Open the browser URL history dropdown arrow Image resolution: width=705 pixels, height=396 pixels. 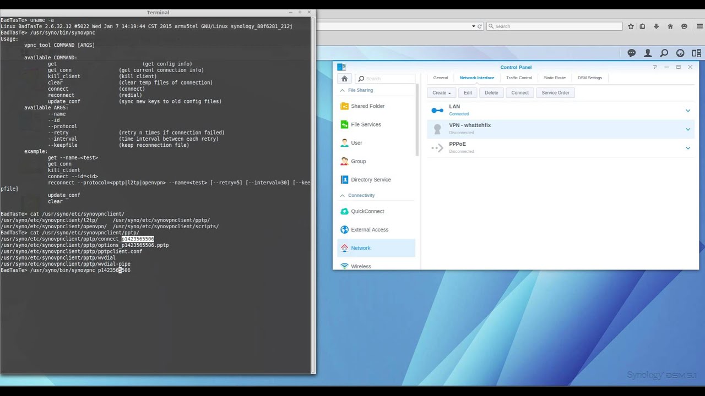pyautogui.click(x=473, y=26)
